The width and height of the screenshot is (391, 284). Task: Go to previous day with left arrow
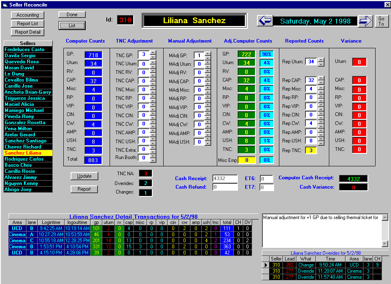point(265,21)
